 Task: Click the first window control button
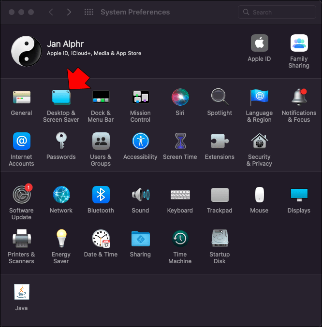[x=12, y=12]
